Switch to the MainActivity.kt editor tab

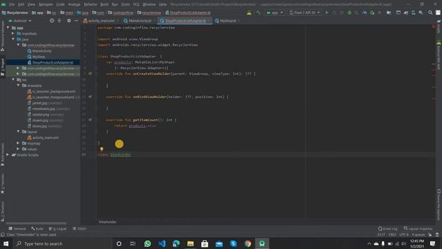140,21
